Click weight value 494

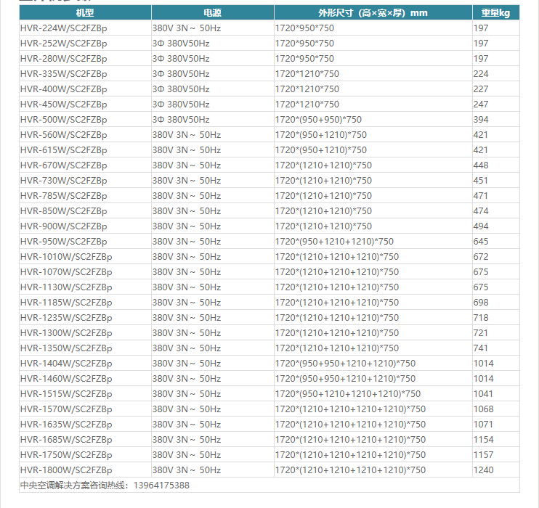coord(481,226)
